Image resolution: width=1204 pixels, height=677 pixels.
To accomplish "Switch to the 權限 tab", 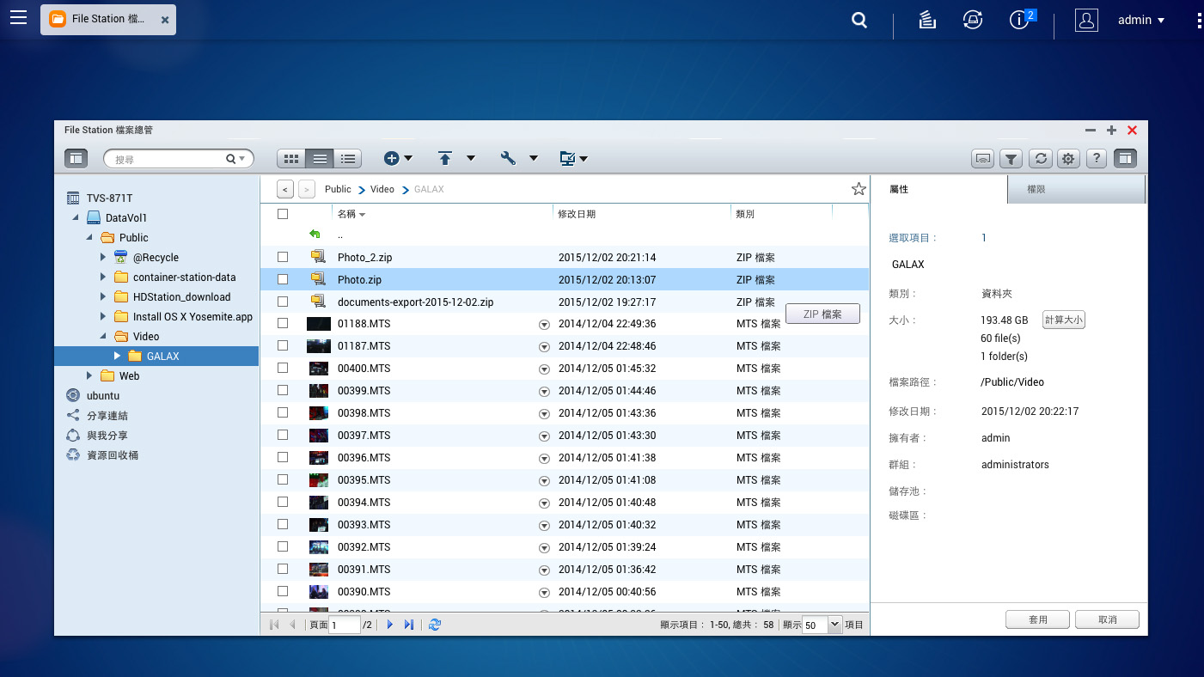I will pos(1076,189).
